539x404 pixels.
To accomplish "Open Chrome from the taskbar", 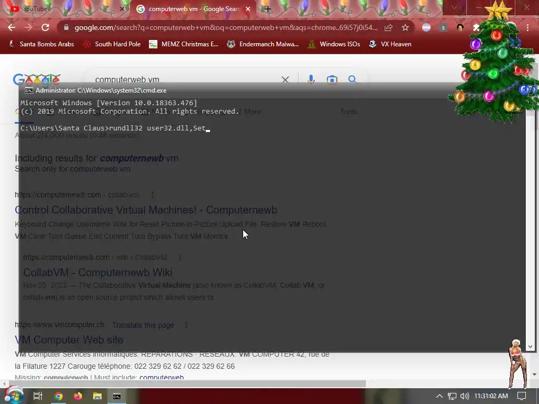I will coord(58,396).
